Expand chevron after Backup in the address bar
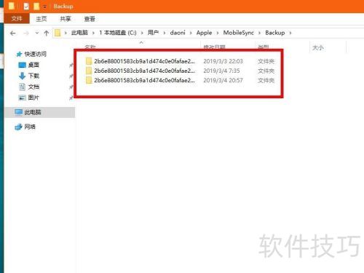364x273 pixels. pos(290,33)
